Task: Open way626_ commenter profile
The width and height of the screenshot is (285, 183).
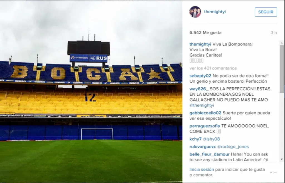Action: coord(199,89)
